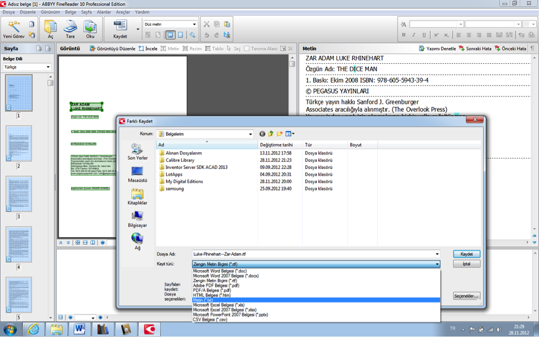The height and width of the screenshot is (337, 539).
Task: Click the Oku read document icon
Action: click(90, 26)
